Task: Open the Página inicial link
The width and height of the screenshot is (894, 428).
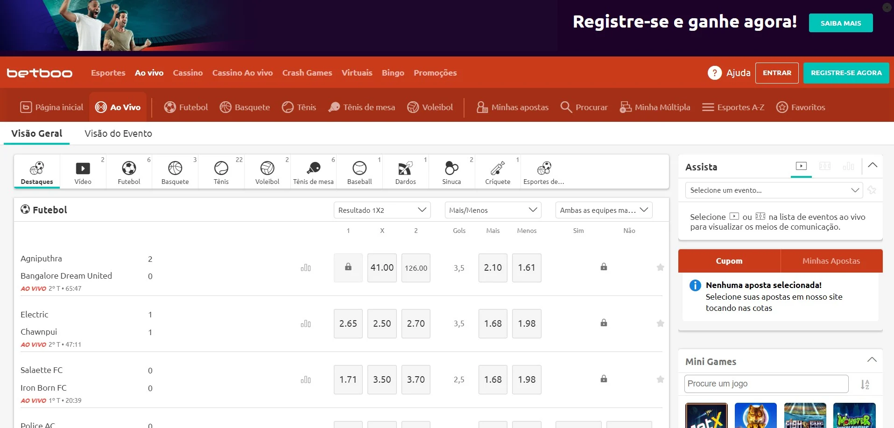Action: click(x=52, y=107)
